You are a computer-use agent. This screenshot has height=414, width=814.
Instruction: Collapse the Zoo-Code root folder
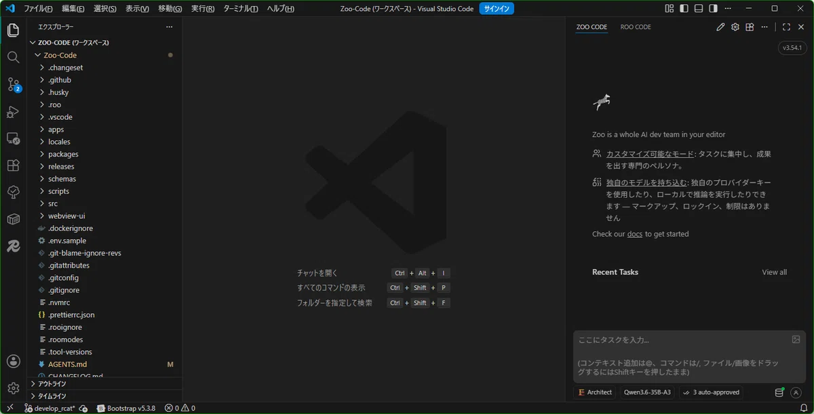coord(104,55)
